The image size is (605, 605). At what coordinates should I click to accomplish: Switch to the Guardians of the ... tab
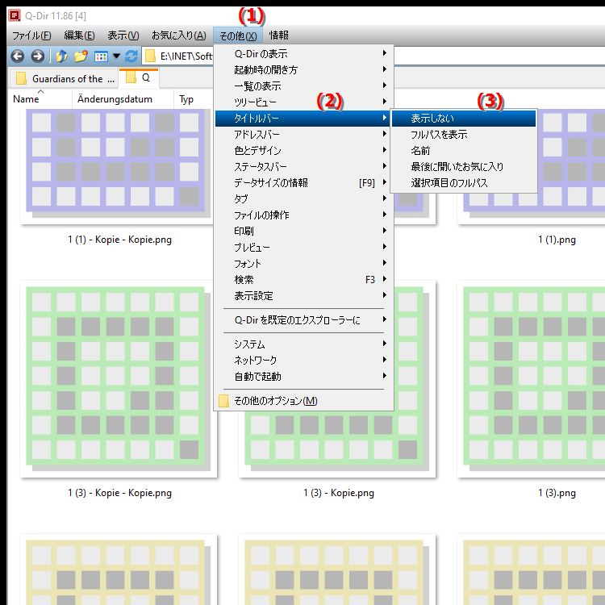pos(64,79)
